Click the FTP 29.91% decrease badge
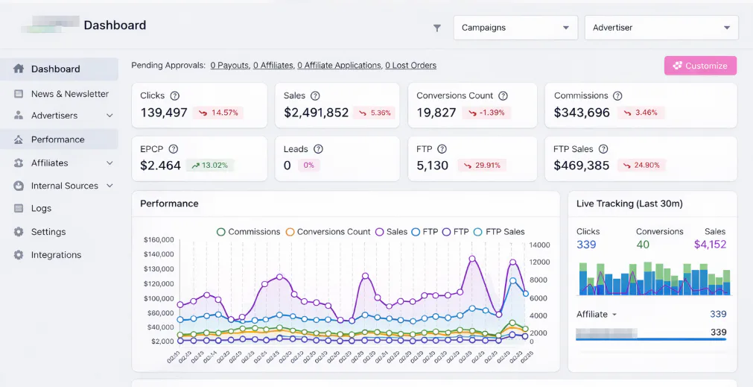This screenshot has width=753, height=387. pos(482,166)
